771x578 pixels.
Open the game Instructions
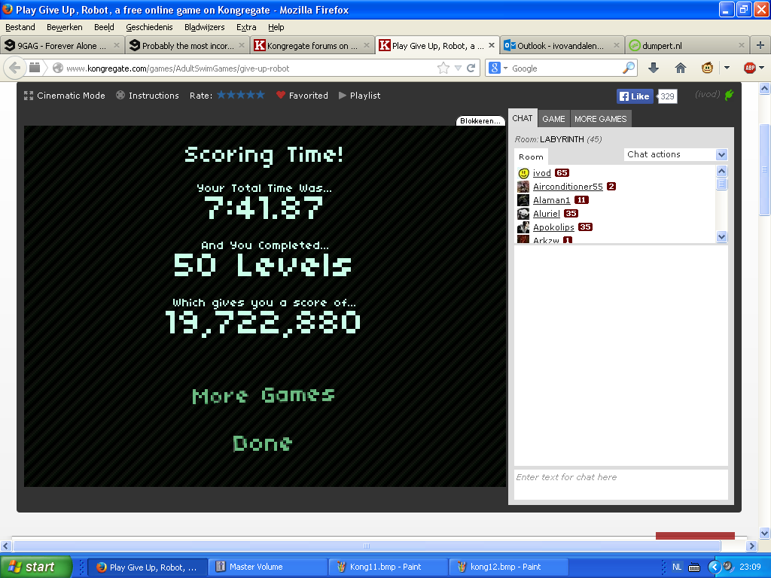[x=148, y=96]
